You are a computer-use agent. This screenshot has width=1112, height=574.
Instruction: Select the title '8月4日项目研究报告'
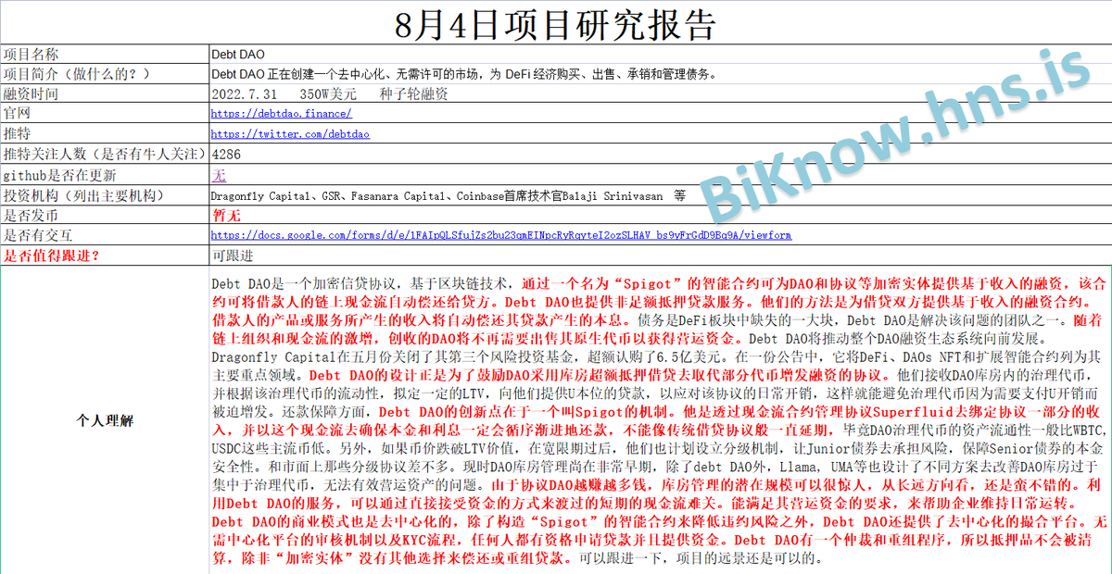(556, 24)
